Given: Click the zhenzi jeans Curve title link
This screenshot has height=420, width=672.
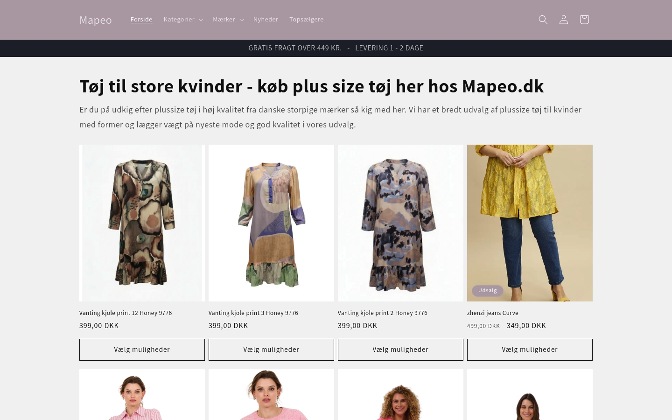Looking at the screenshot, I should (492, 313).
